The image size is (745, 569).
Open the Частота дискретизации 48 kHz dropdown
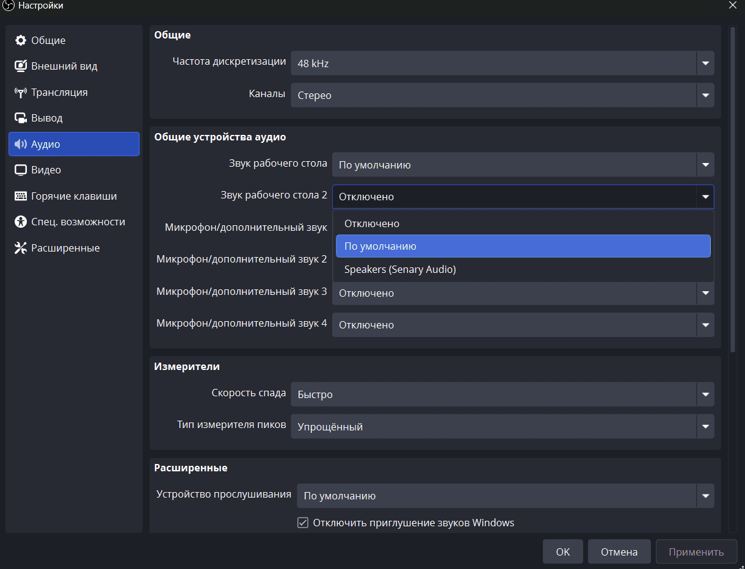502,63
